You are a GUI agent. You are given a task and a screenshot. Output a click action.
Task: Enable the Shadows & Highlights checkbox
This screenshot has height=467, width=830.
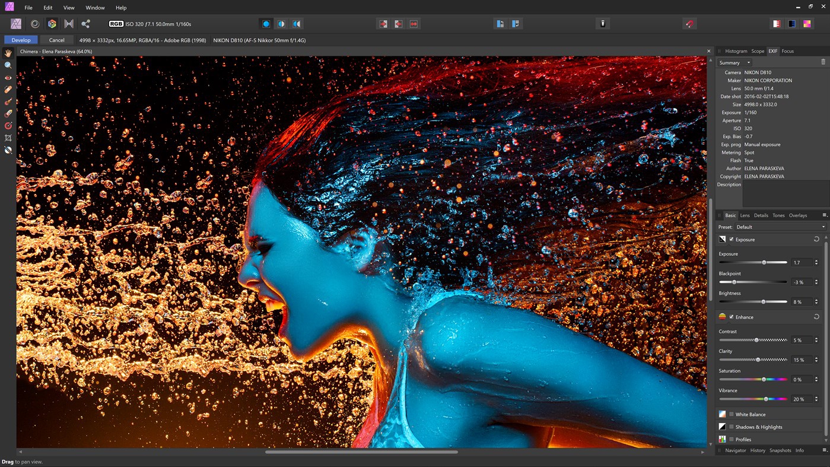pos(732,427)
